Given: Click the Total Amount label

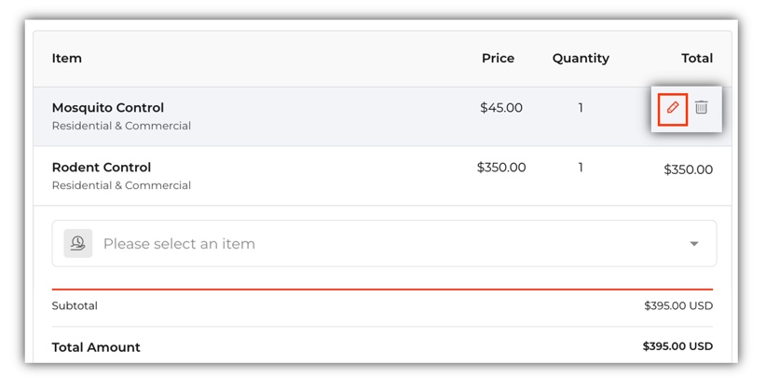Looking at the screenshot, I should [96, 347].
